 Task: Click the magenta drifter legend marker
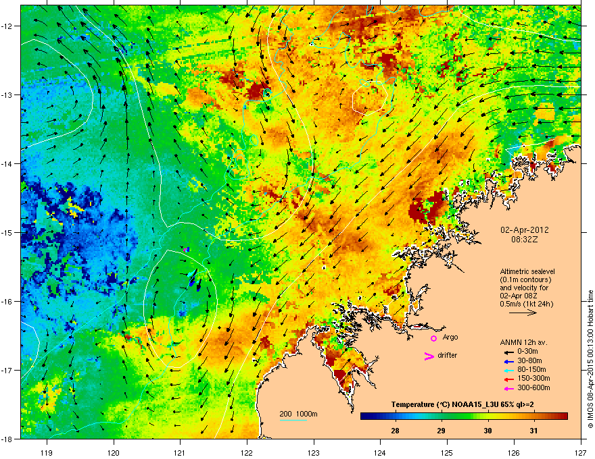point(429,356)
